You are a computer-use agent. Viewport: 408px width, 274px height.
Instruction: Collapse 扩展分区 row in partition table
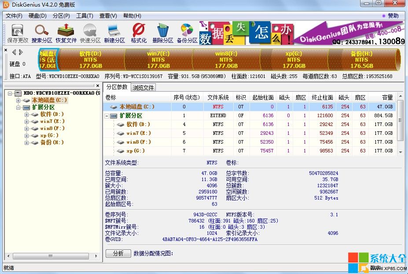pos(107,116)
